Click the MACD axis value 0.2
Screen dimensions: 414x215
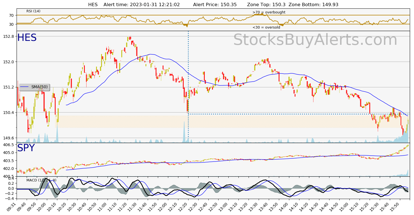coord(11,183)
